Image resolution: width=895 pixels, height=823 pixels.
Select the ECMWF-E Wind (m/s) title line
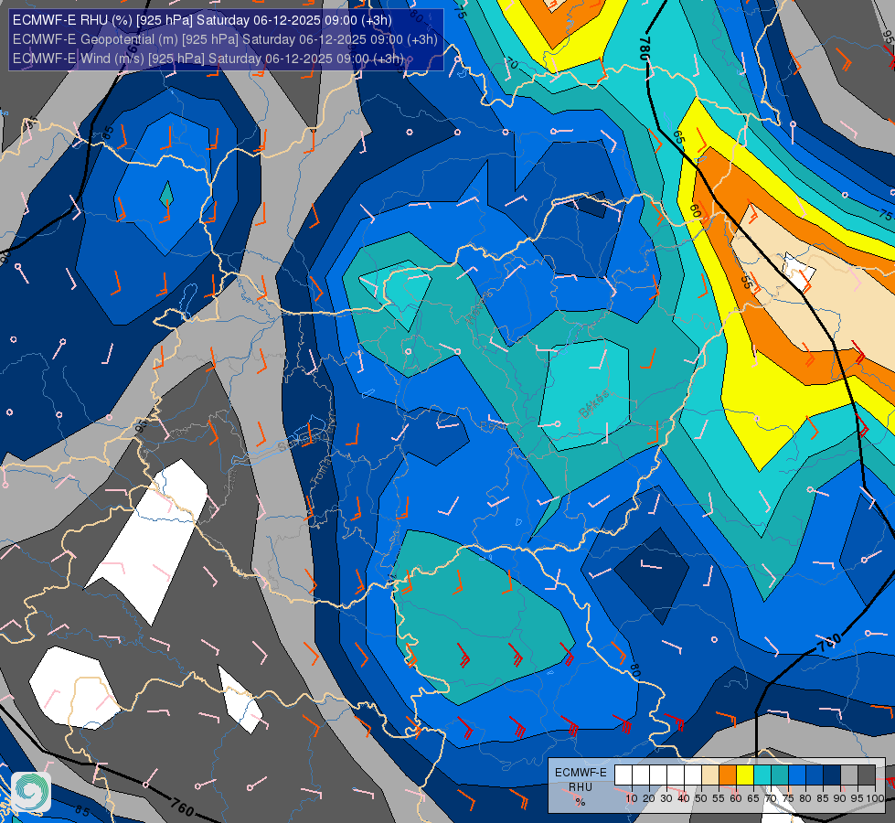tap(208, 59)
